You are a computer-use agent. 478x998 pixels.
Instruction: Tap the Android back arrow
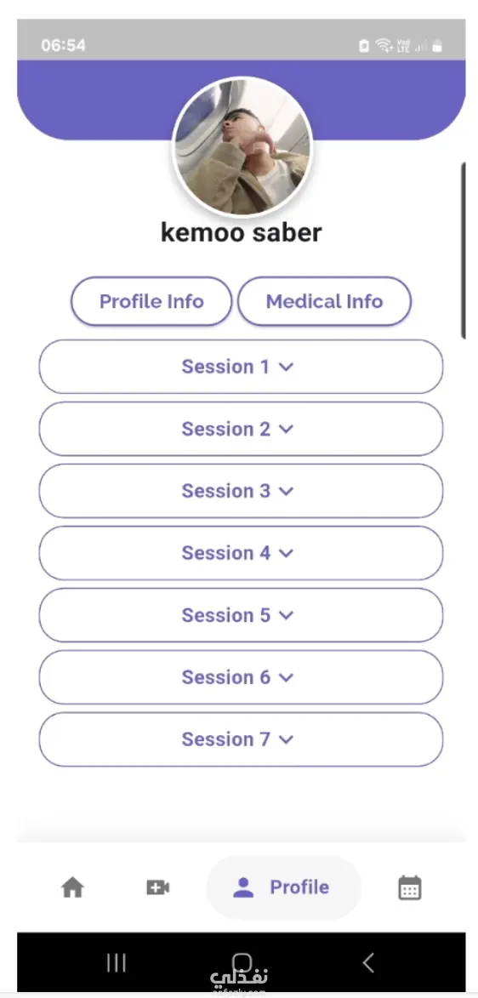[368, 962]
